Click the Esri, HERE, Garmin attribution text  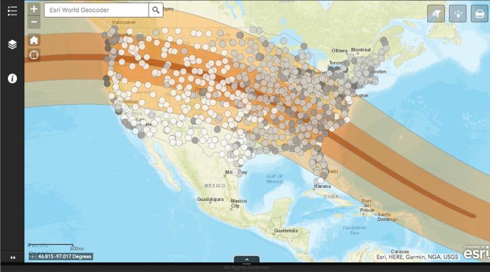(x=417, y=257)
